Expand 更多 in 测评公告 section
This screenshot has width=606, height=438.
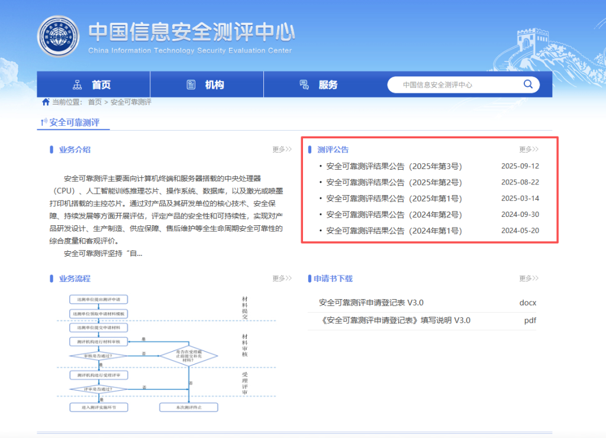point(528,150)
